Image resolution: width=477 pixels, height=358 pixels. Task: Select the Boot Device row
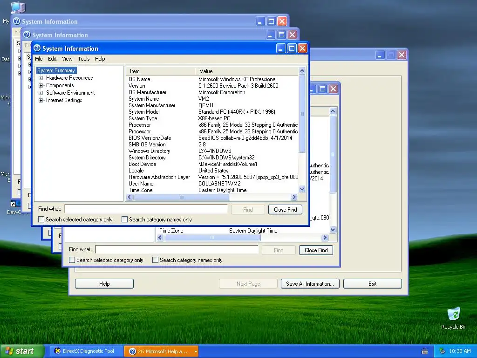point(212,164)
